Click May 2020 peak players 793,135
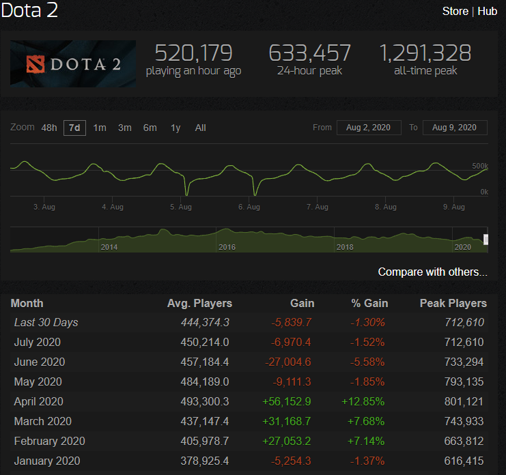 coord(464,382)
